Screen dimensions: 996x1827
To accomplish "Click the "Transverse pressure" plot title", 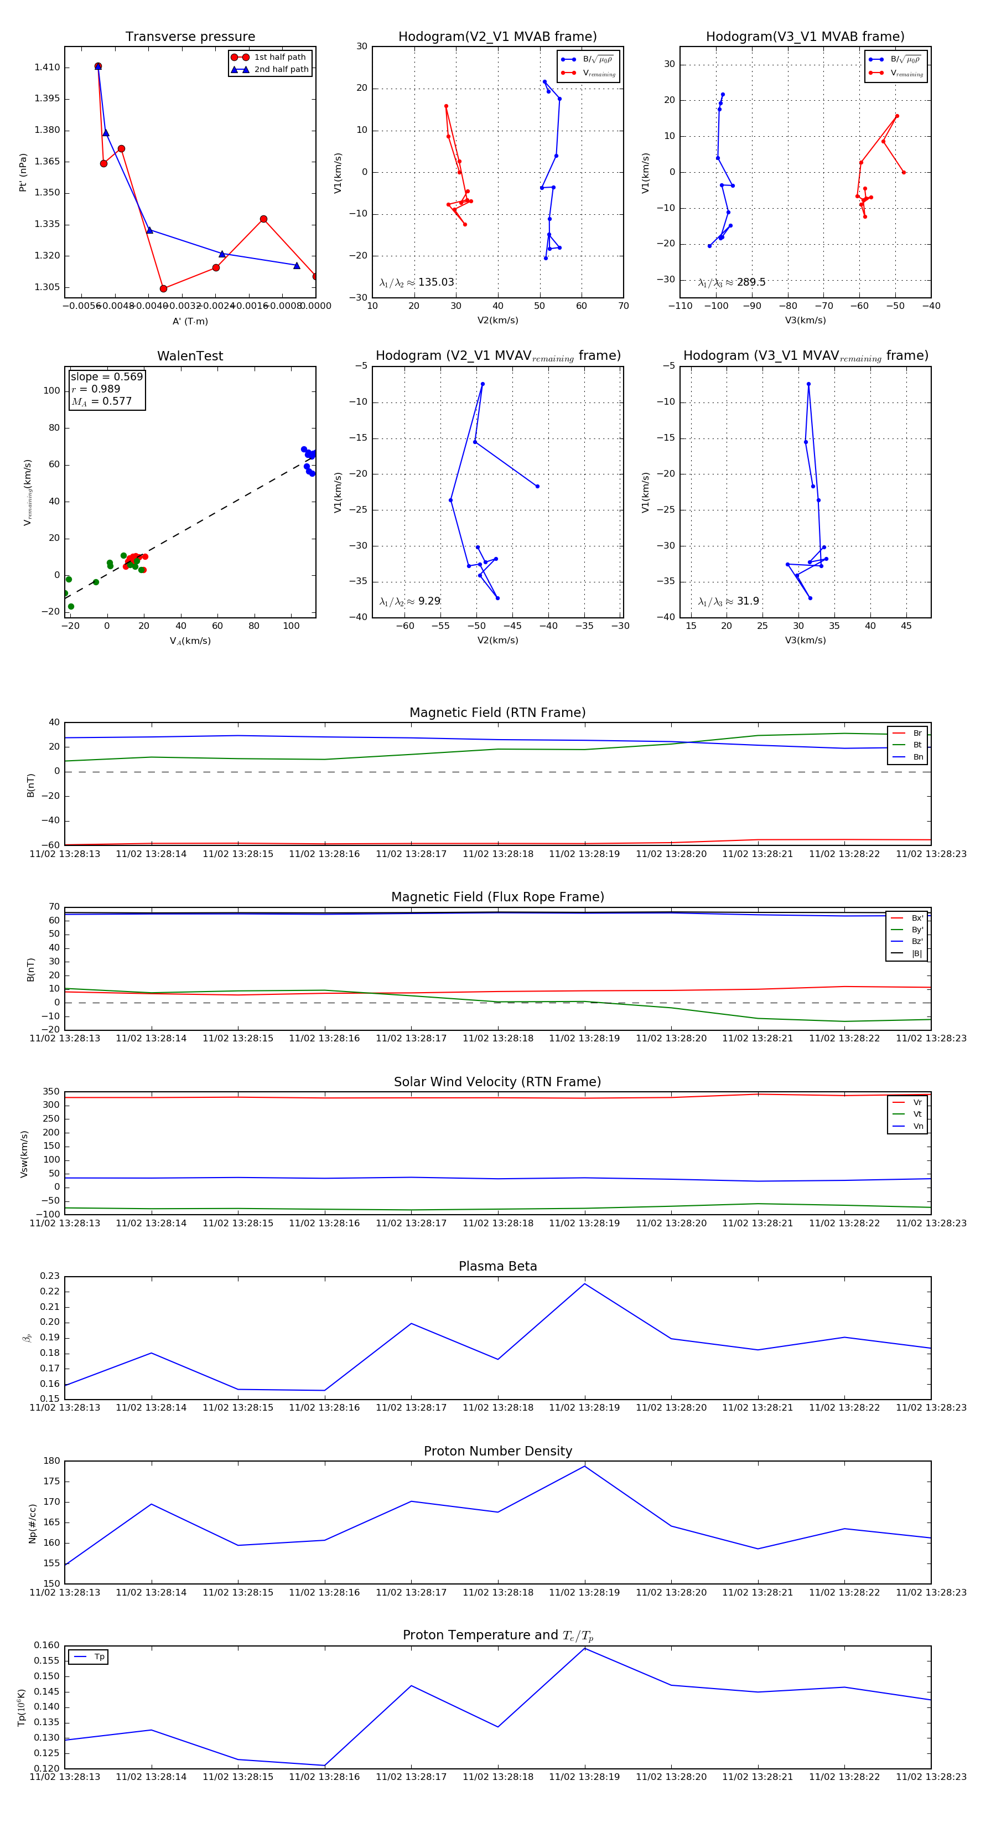I will click(190, 36).
